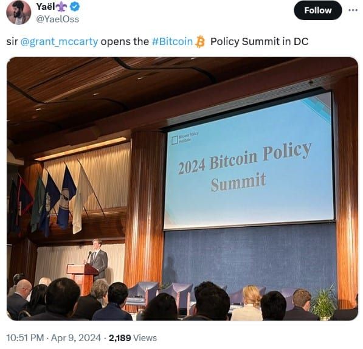Open the @grant_mccarty mention link
The width and height of the screenshot is (363, 349).
(59, 42)
